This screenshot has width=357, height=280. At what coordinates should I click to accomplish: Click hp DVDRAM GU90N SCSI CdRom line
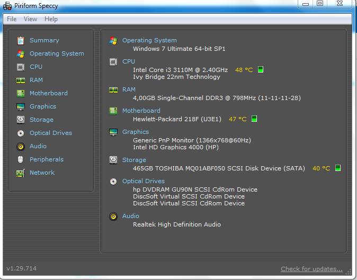click(195, 189)
